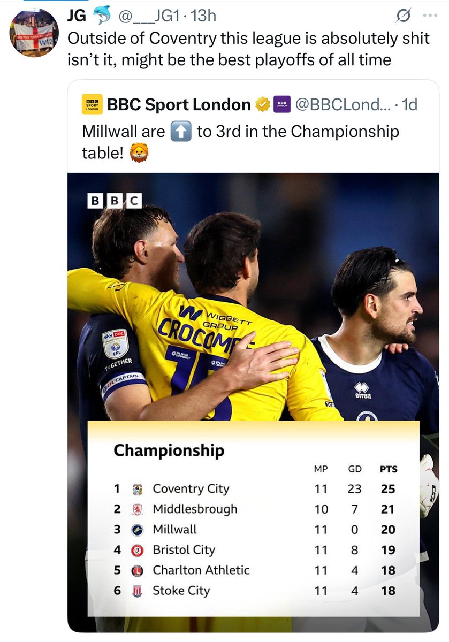Open the Championship table image
This screenshot has height=642, width=449.
[x=253, y=402]
